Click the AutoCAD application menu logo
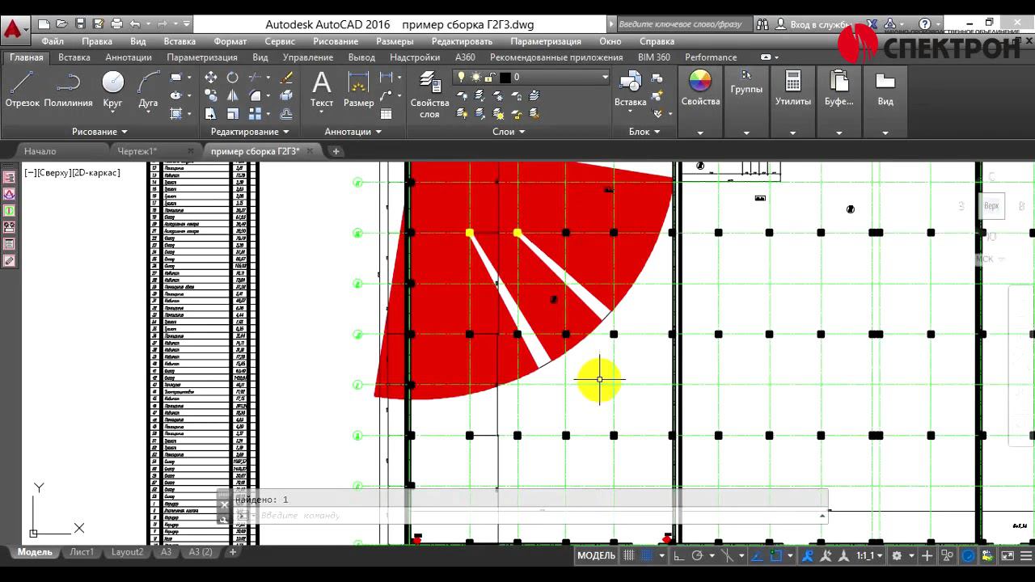The height and width of the screenshot is (582, 1035). point(14,29)
